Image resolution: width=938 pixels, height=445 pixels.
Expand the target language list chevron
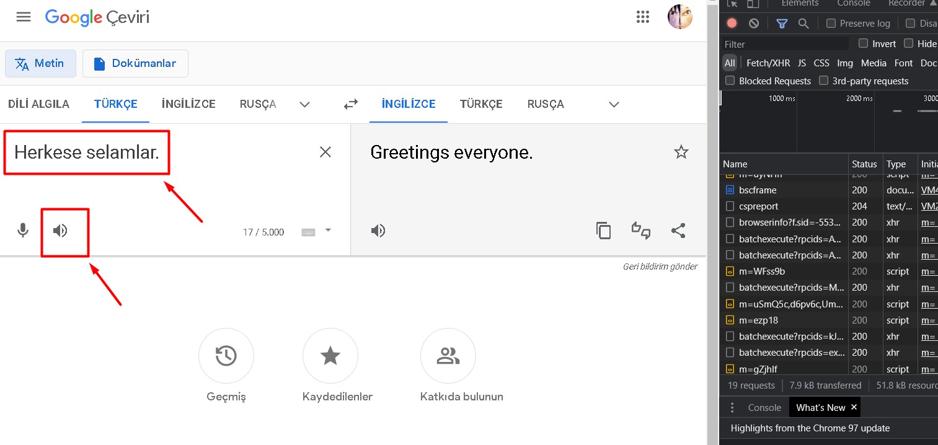614,104
